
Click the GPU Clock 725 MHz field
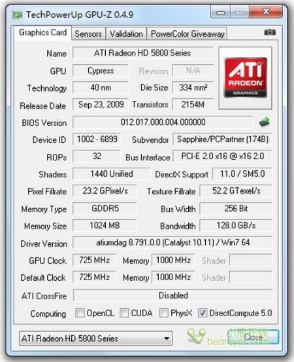94,260
